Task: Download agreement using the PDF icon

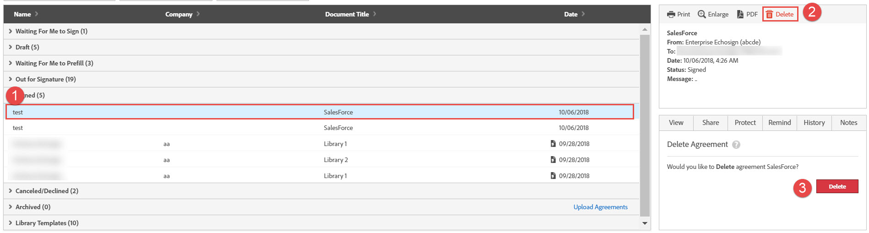Action: pos(740,14)
